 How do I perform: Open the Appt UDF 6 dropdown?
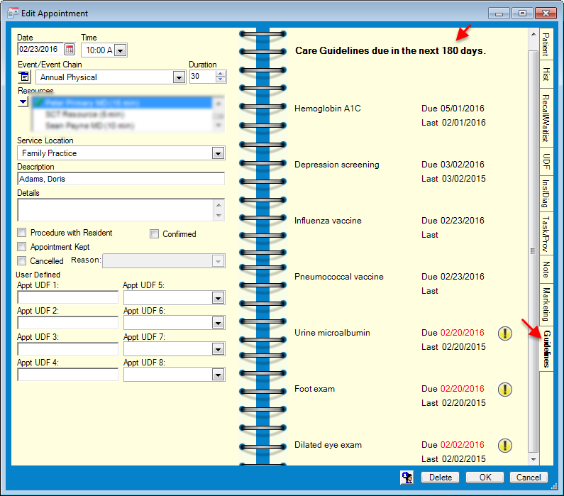tap(218, 324)
